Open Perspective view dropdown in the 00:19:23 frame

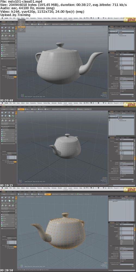(x=22, y=112)
